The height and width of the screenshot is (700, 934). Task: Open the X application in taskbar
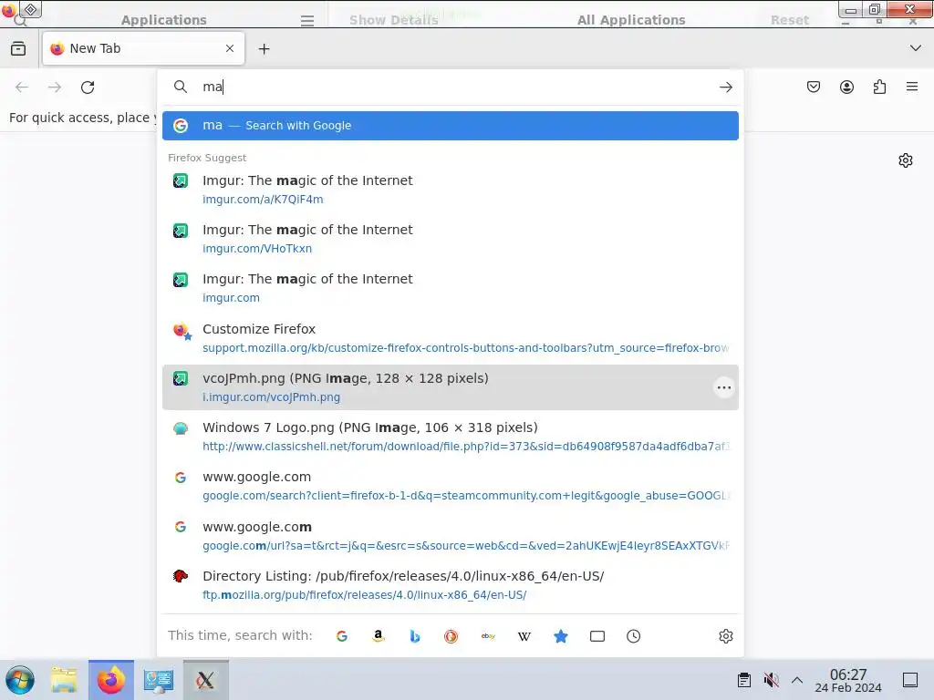pos(205,680)
